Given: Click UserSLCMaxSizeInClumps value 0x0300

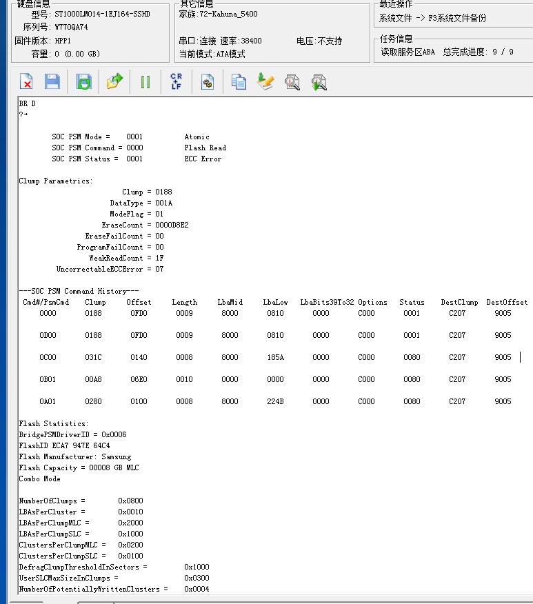Looking at the screenshot, I should click(x=197, y=578).
